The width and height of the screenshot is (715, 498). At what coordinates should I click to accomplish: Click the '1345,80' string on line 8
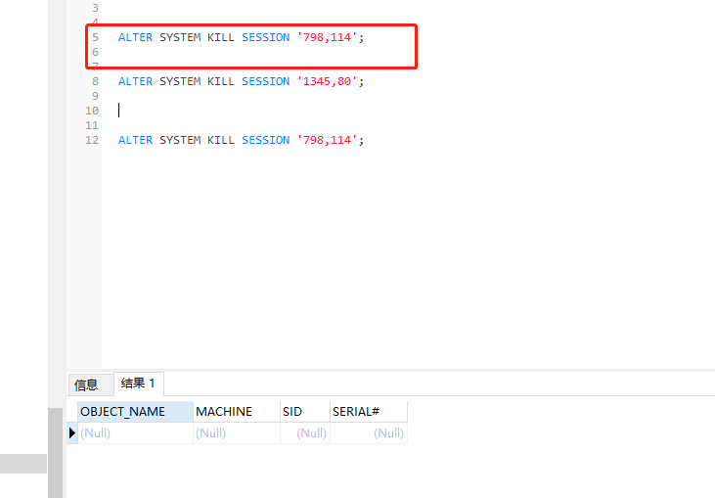[x=327, y=81]
